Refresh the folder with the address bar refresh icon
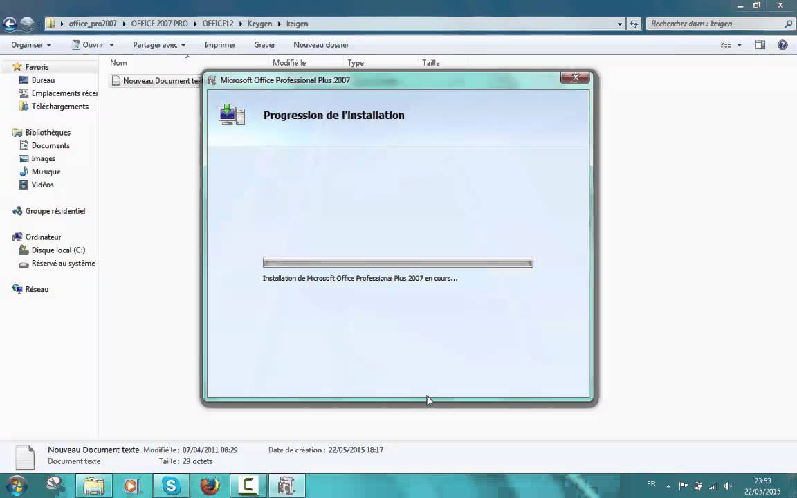 (634, 24)
